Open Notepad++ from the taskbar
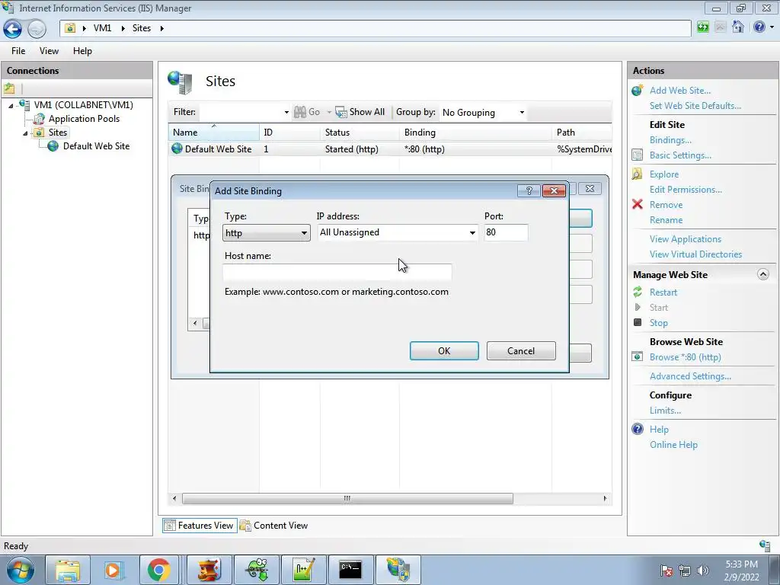 303,570
